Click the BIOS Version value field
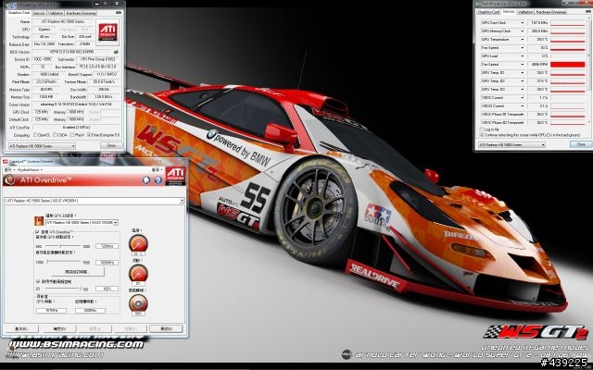The width and height of the screenshot is (593, 370). point(72,52)
